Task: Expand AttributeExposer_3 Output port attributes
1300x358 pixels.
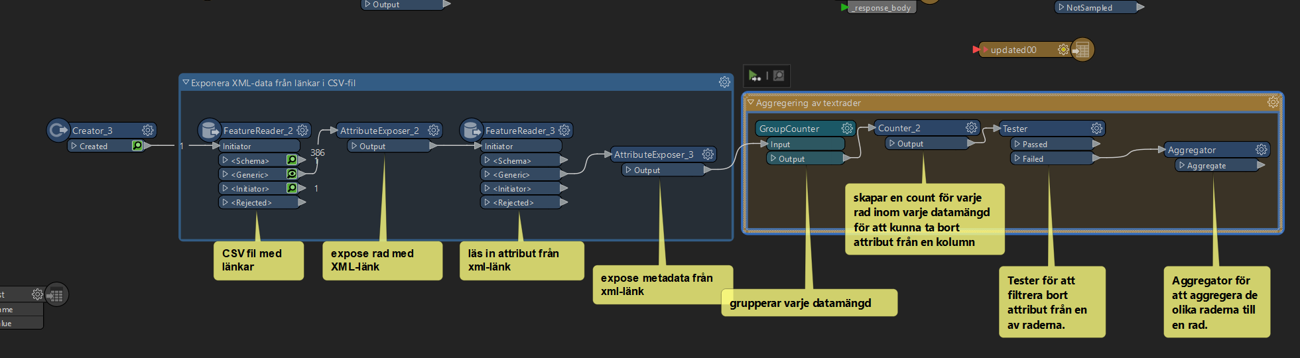Action: (628, 170)
